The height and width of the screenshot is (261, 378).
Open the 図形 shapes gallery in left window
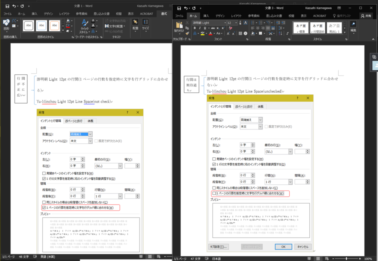(6, 23)
